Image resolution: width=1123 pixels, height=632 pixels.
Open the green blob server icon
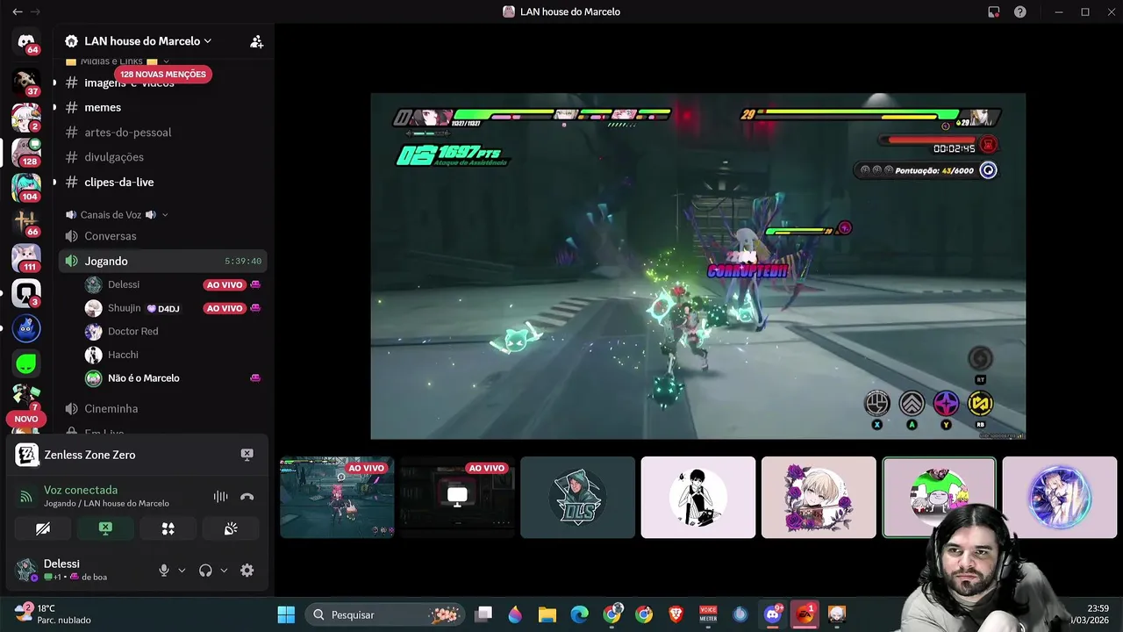(26, 363)
